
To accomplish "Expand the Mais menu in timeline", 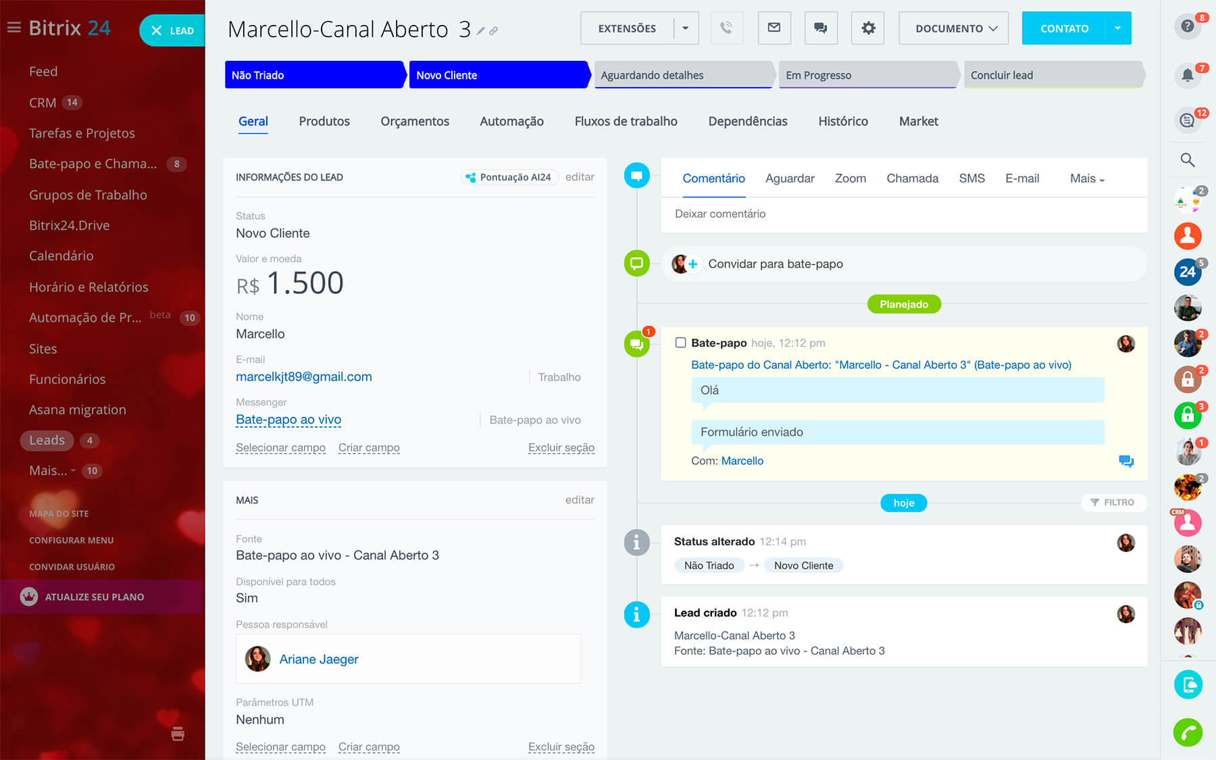I will point(1086,178).
